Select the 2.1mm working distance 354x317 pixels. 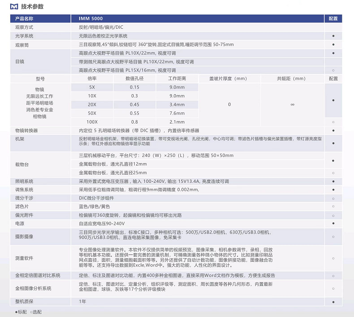tap(177, 122)
